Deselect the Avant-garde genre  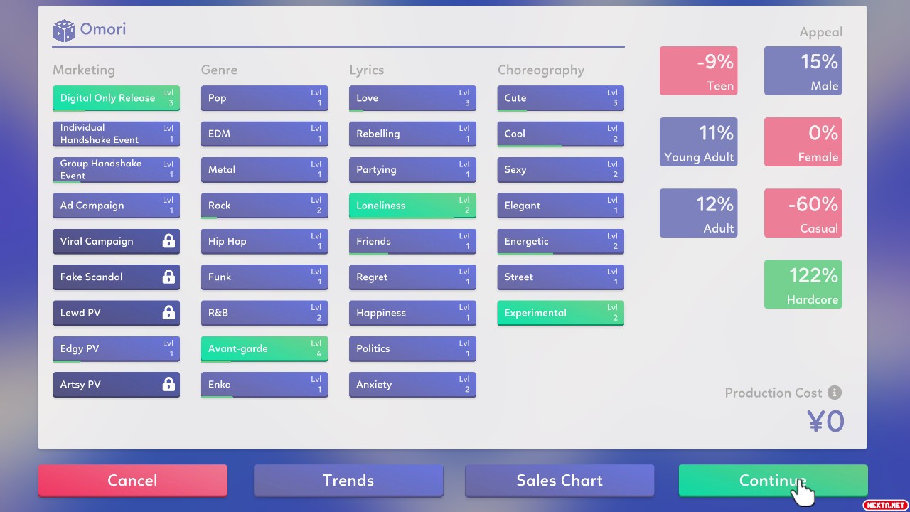pos(264,348)
